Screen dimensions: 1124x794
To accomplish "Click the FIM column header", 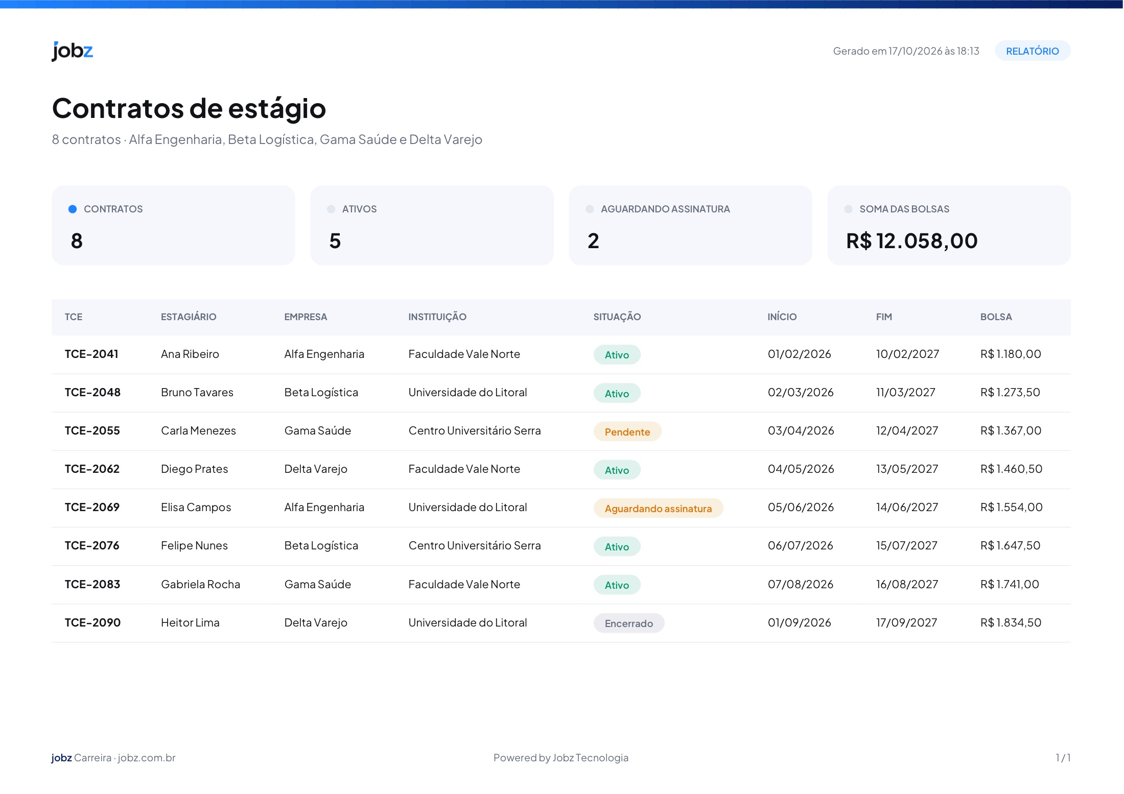I will click(884, 317).
